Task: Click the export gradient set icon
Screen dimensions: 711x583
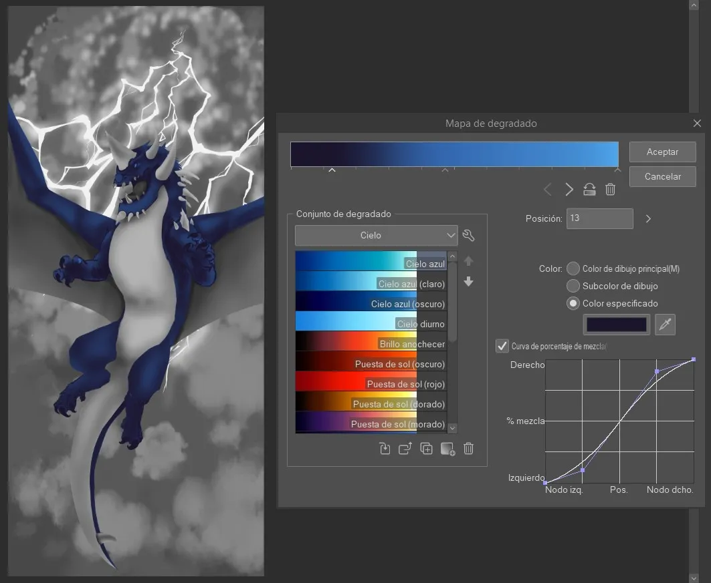Action: click(405, 449)
